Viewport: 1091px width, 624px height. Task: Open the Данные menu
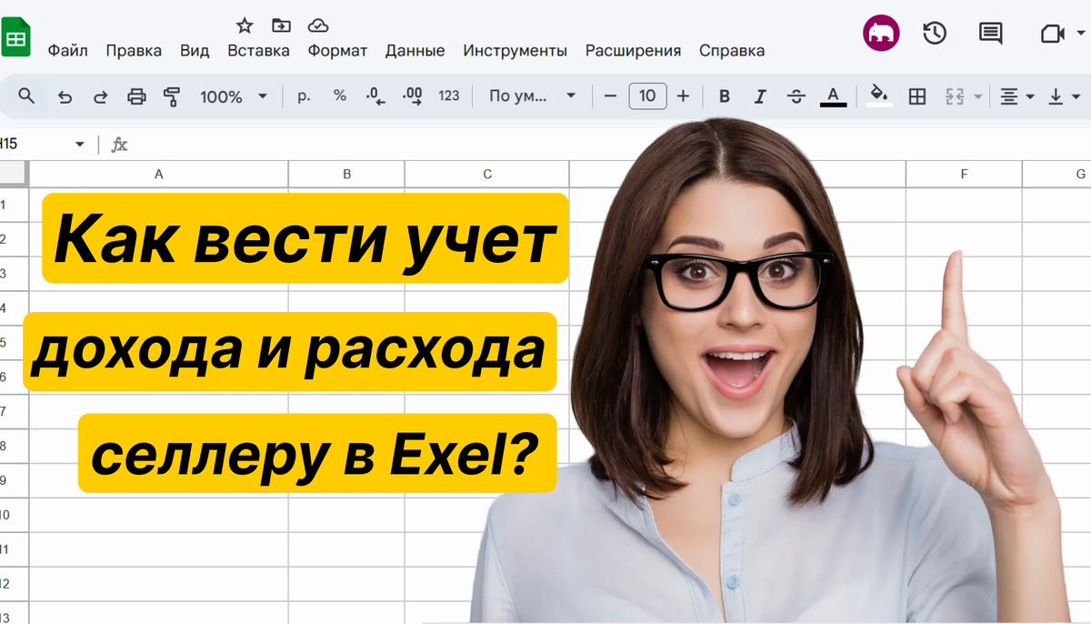click(415, 51)
